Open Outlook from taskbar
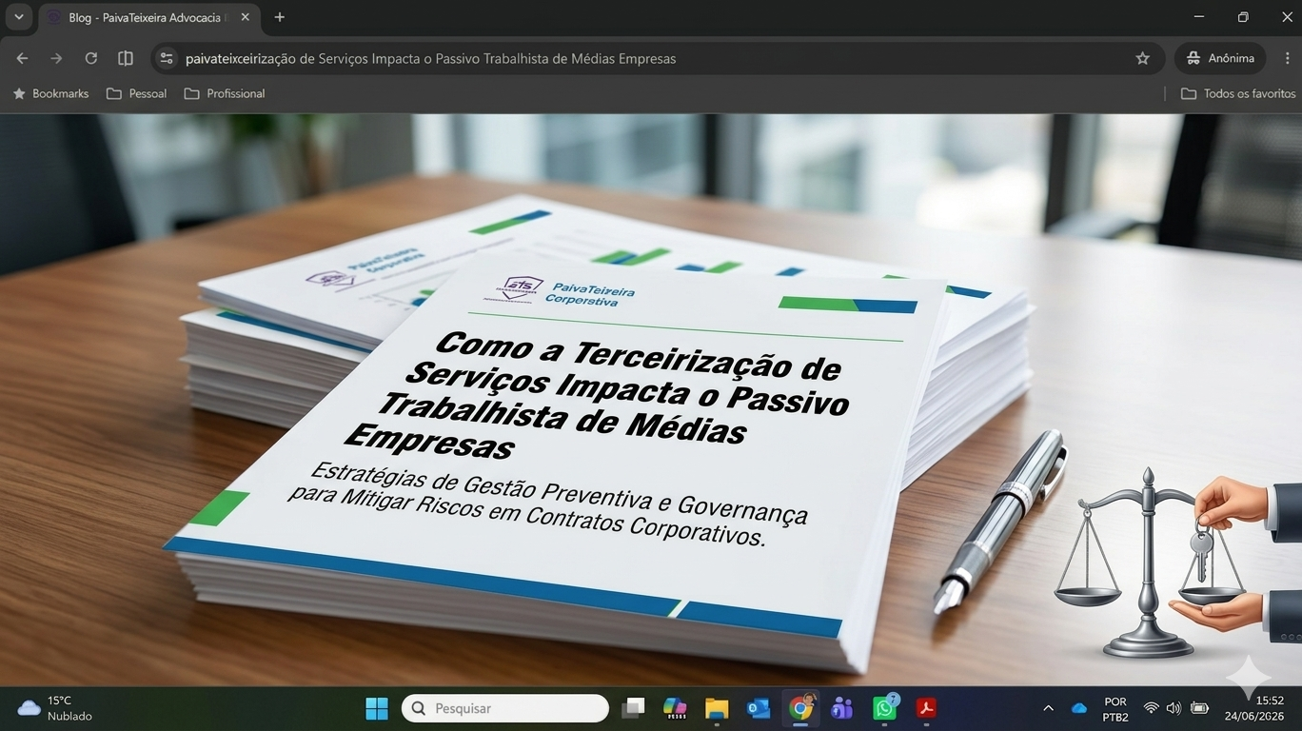 tap(759, 708)
